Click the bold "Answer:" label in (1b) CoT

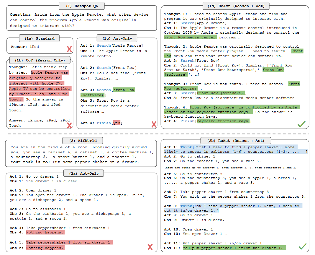pyautogui.click(x=17, y=120)
